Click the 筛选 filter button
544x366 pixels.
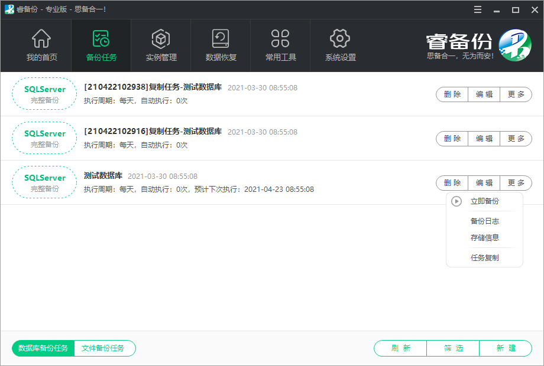click(453, 348)
